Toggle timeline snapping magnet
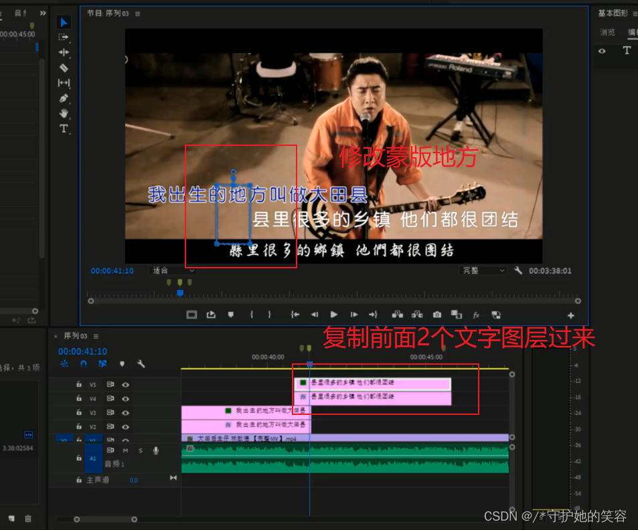 tap(84, 364)
